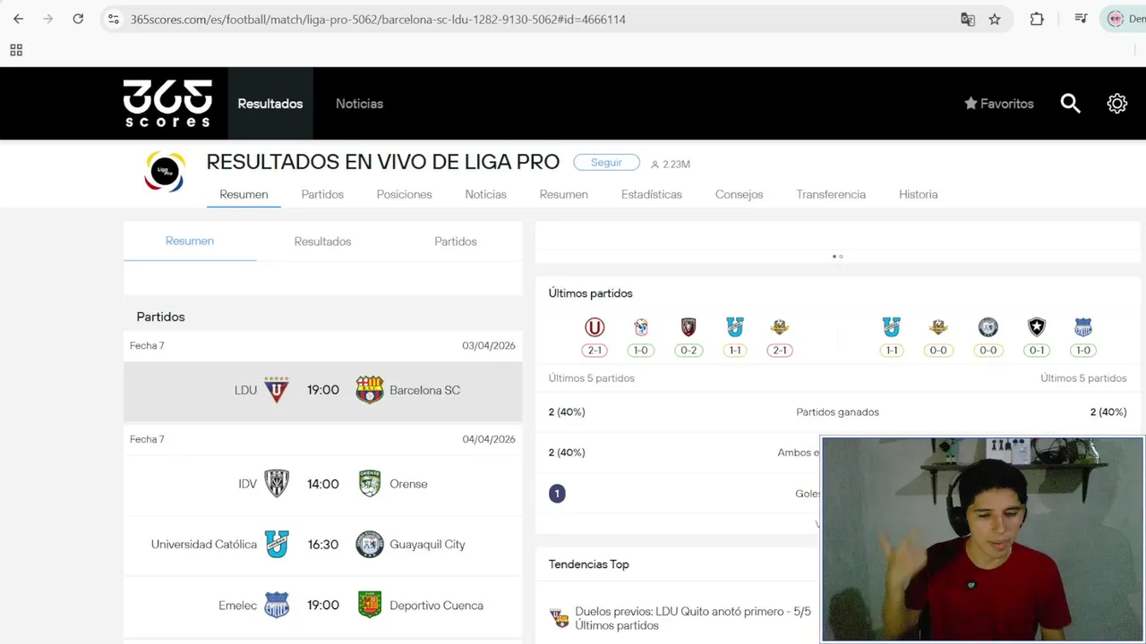Click the Orense team crest
The width and height of the screenshot is (1146, 644).
tap(370, 484)
